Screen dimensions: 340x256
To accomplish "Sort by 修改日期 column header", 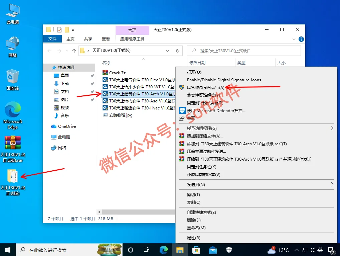I will click(x=197, y=63).
